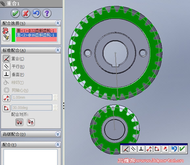Choose the anti-aligned mate alignment button
Viewport: 190px width, 165px height.
(31, 122)
